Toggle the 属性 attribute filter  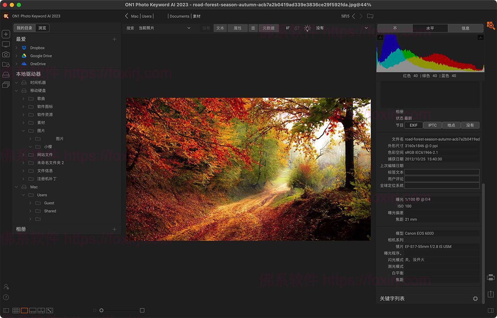pyautogui.click(x=237, y=28)
